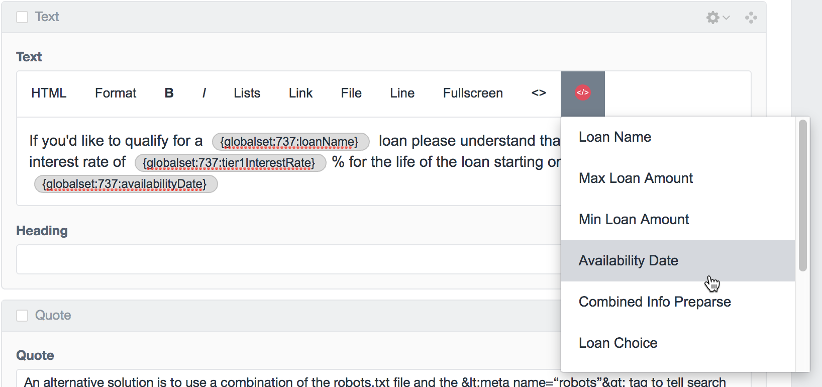Choose Min Loan Amount from the list
The height and width of the screenshot is (387, 822).
click(678, 220)
